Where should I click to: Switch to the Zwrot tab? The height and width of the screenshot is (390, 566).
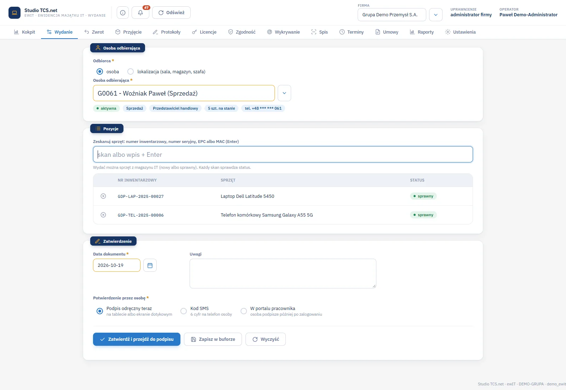pos(94,32)
